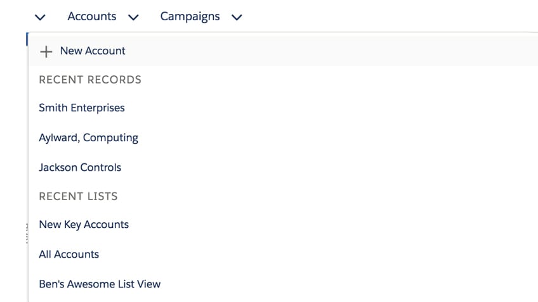Screen dimensions: 538x302
Task: Select Jackson Controls from recent records
Action: point(80,167)
